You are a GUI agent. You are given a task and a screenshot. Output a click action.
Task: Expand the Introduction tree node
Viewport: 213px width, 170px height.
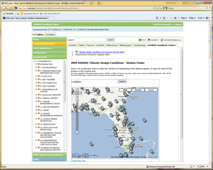click(36, 64)
